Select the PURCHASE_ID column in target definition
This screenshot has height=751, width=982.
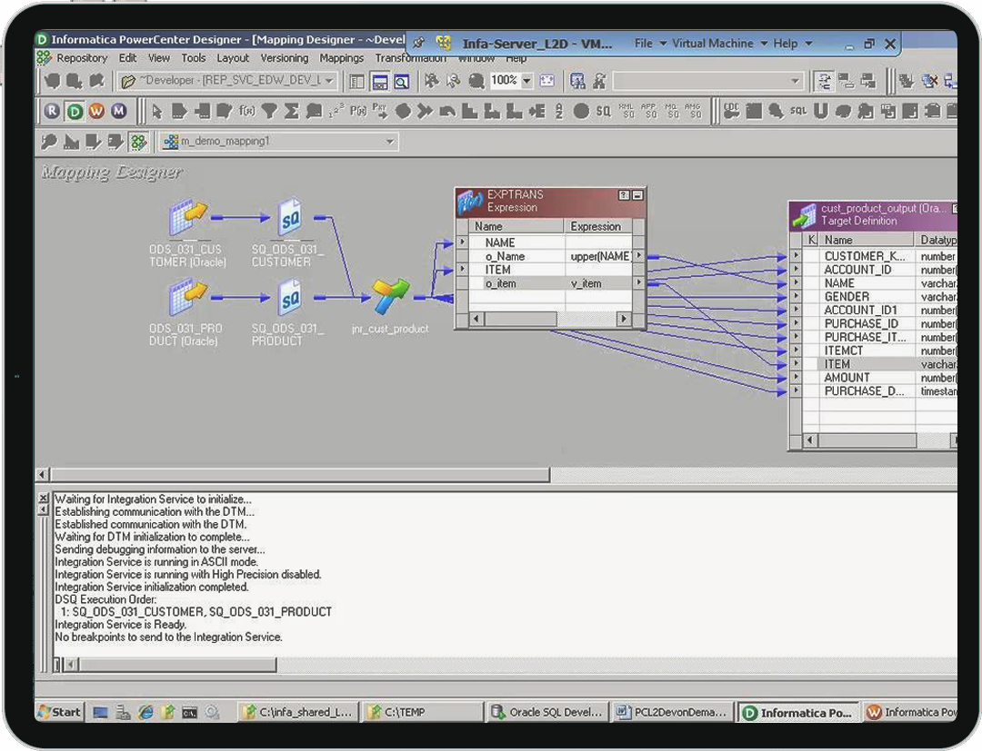[861, 324]
